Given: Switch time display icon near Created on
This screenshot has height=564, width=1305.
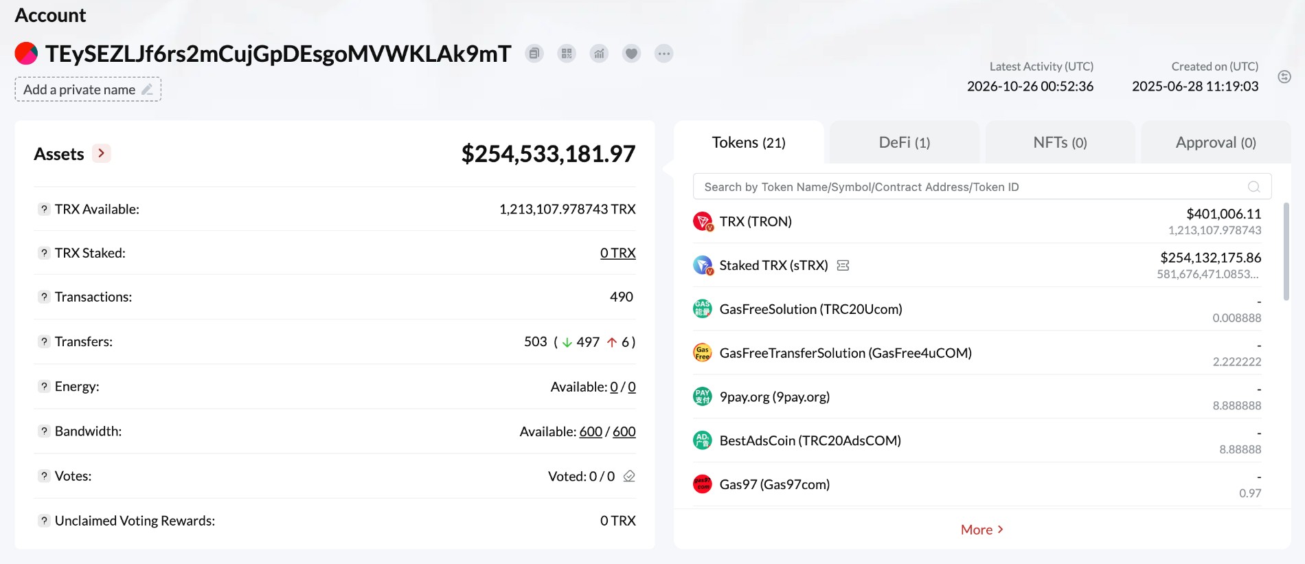Looking at the screenshot, I should tap(1284, 77).
